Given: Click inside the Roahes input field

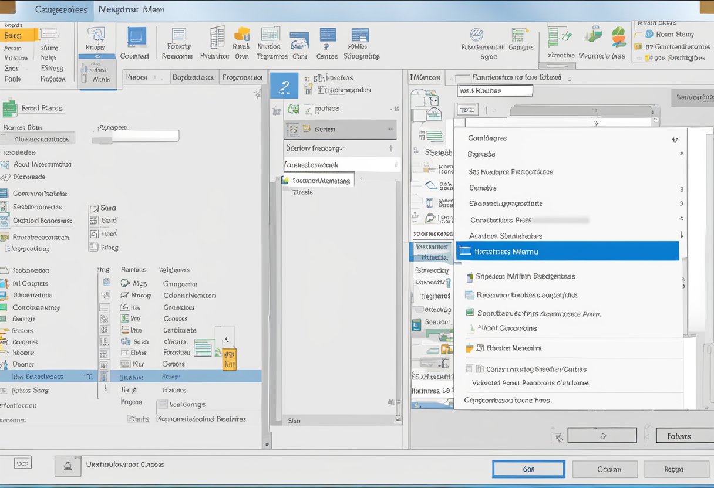Looking at the screenshot, I should click(494, 90).
